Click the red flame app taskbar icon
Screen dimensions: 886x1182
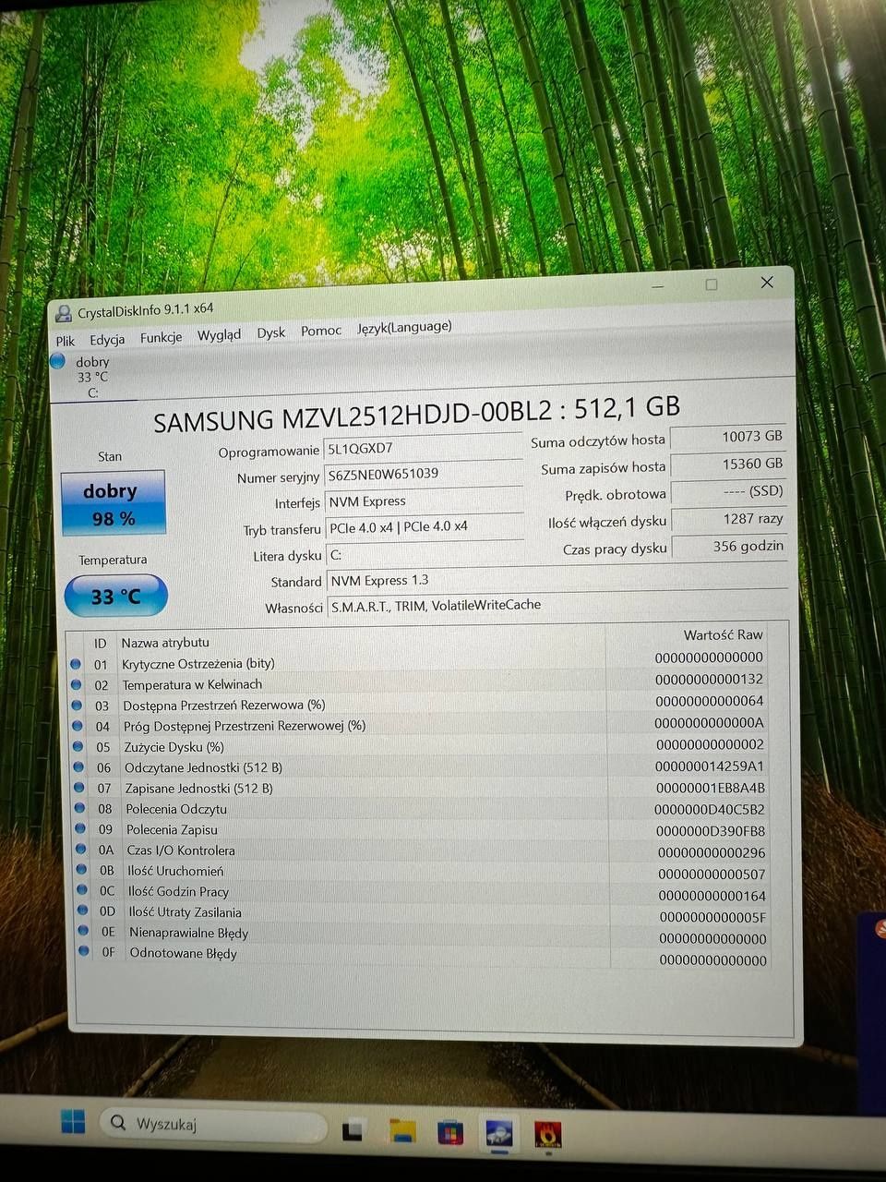548,1135
